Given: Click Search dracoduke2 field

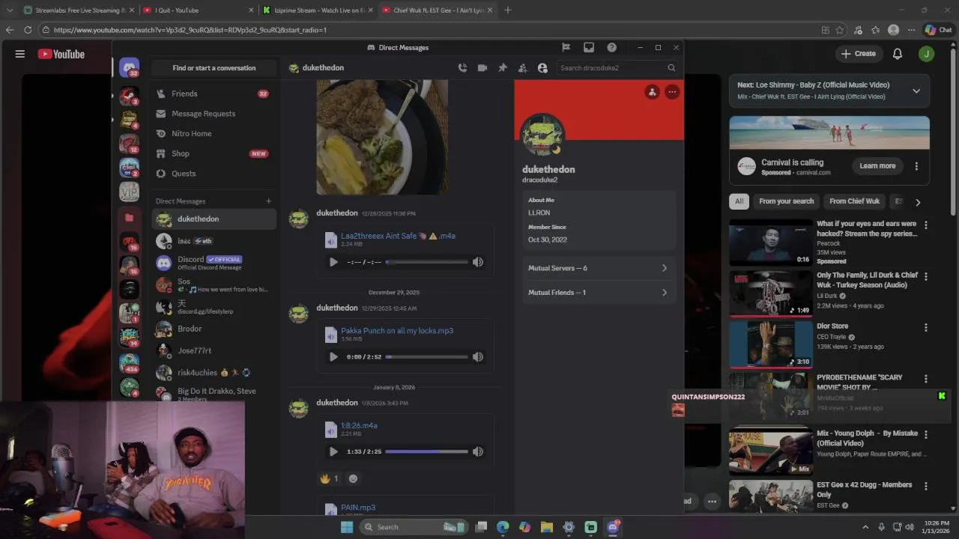Looking at the screenshot, I should 617,67.
